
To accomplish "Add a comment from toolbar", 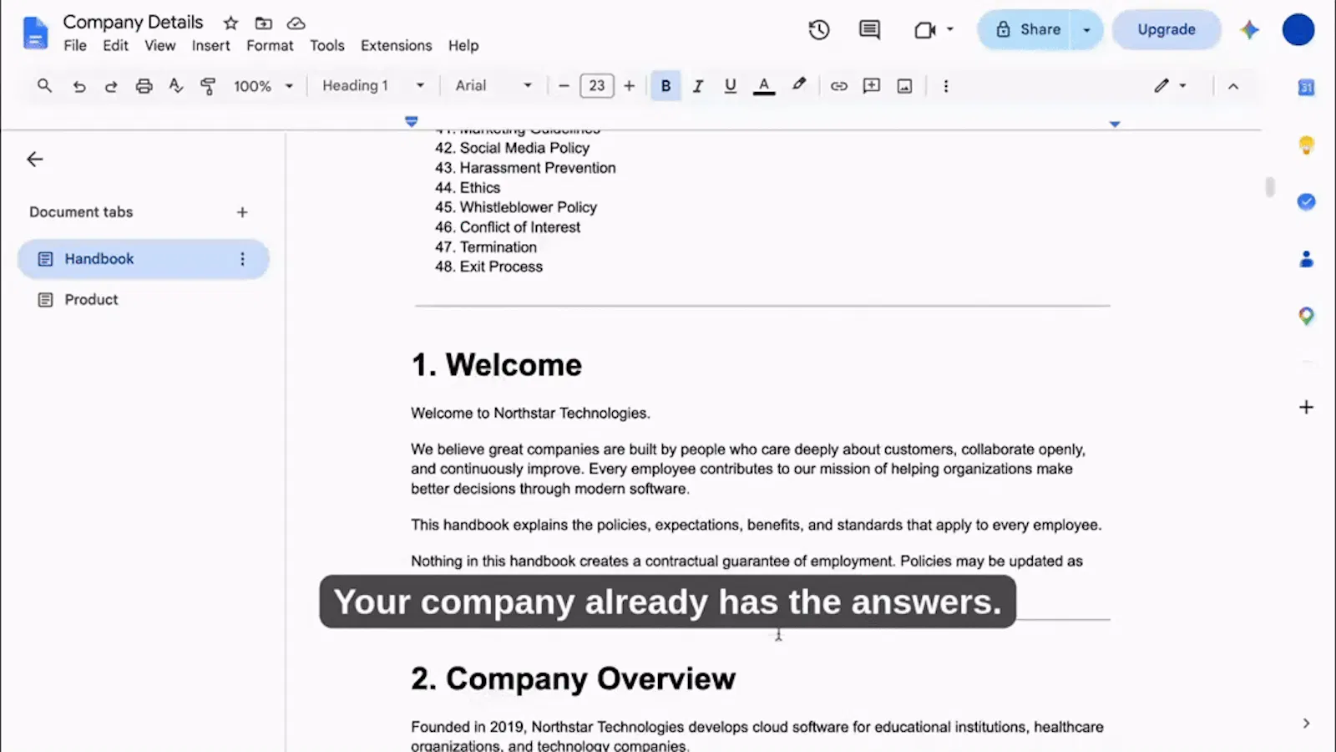I will pyautogui.click(x=872, y=85).
